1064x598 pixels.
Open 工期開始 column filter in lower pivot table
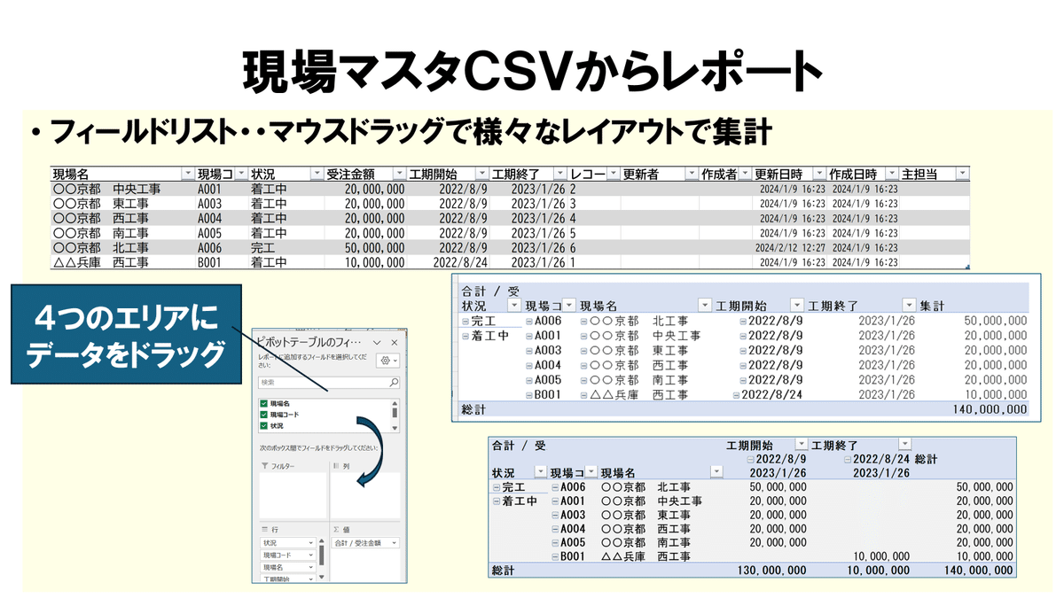click(x=802, y=444)
